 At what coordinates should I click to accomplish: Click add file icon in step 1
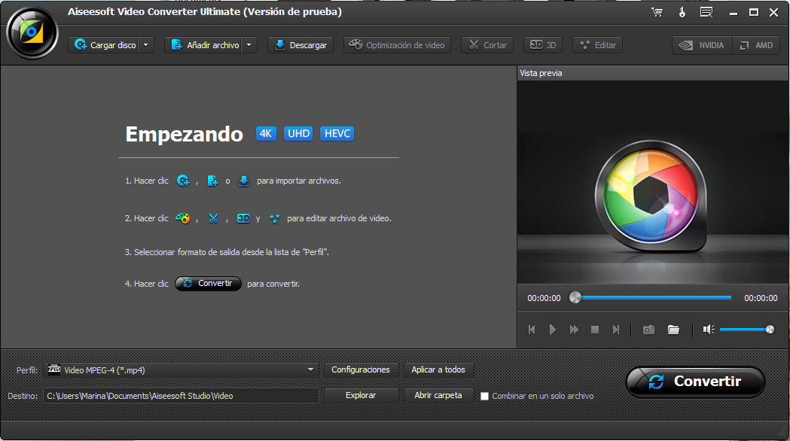[x=212, y=180]
